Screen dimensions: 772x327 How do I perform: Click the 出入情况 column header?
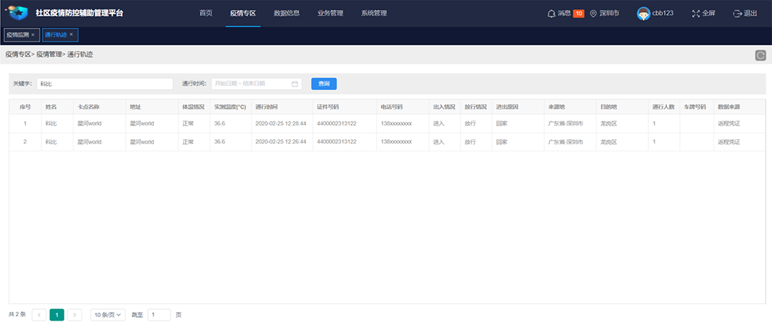[444, 106]
